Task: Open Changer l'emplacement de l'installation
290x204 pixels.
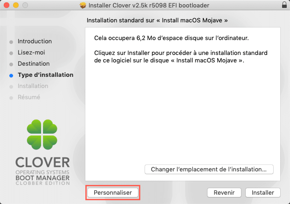Action: point(209,169)
